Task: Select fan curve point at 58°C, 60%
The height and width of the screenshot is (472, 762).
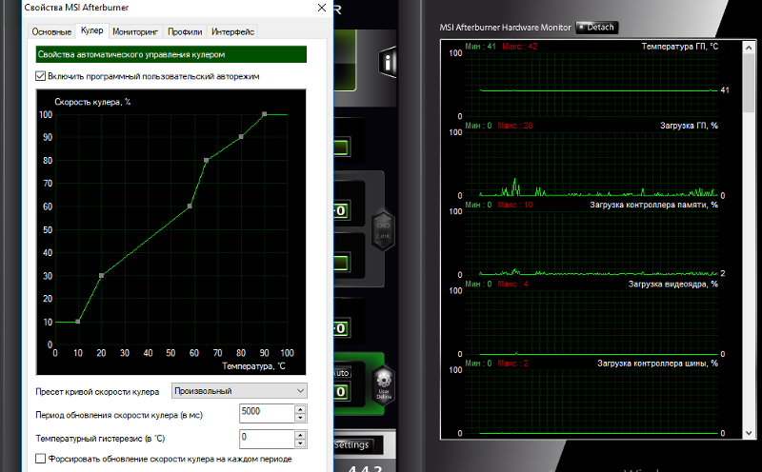Action: [x=190, y=206]
